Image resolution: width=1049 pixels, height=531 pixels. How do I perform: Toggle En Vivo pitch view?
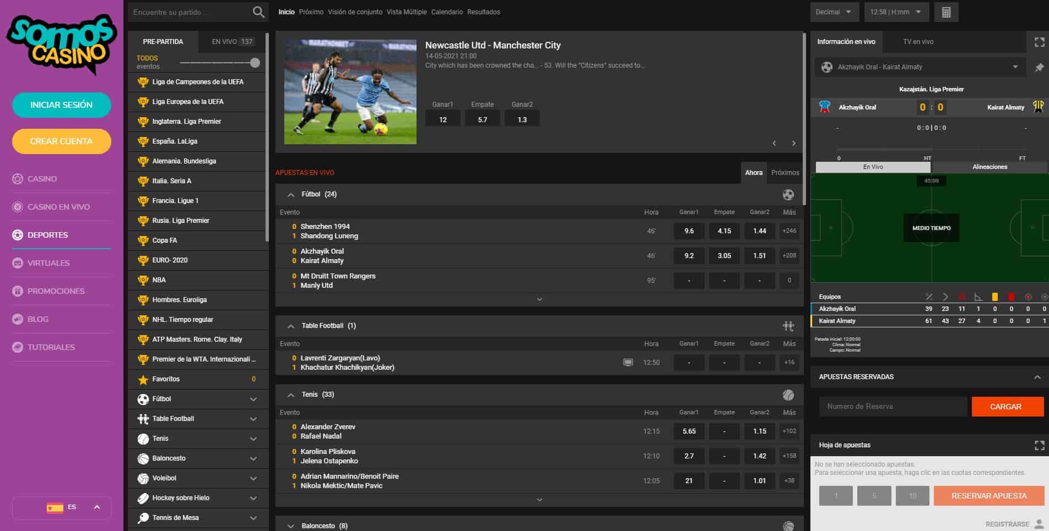coord(873,167)
